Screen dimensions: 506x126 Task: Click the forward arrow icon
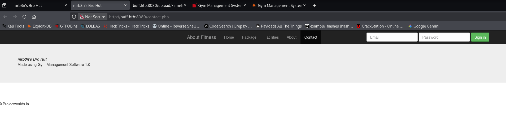(15, 17)
